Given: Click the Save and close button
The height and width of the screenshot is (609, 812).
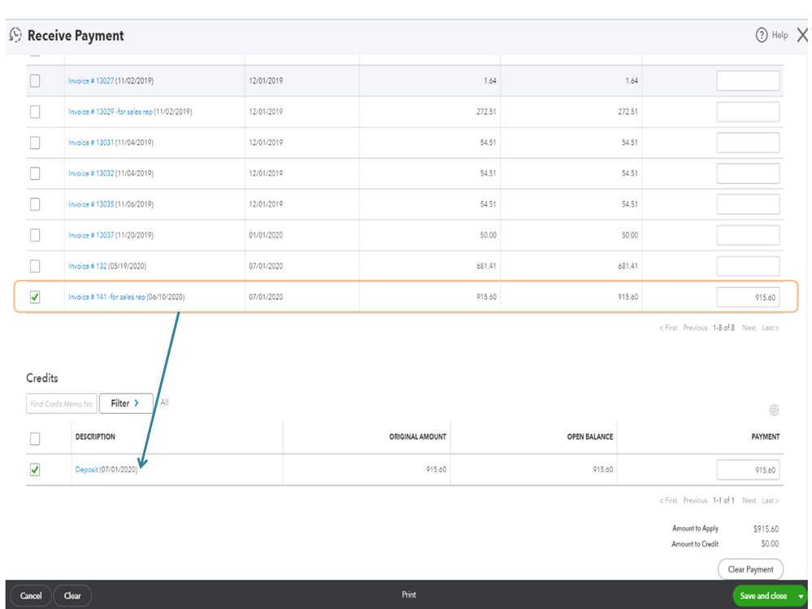Looking at the screenshot, I should pyautogui.click(x=764, y=596).
